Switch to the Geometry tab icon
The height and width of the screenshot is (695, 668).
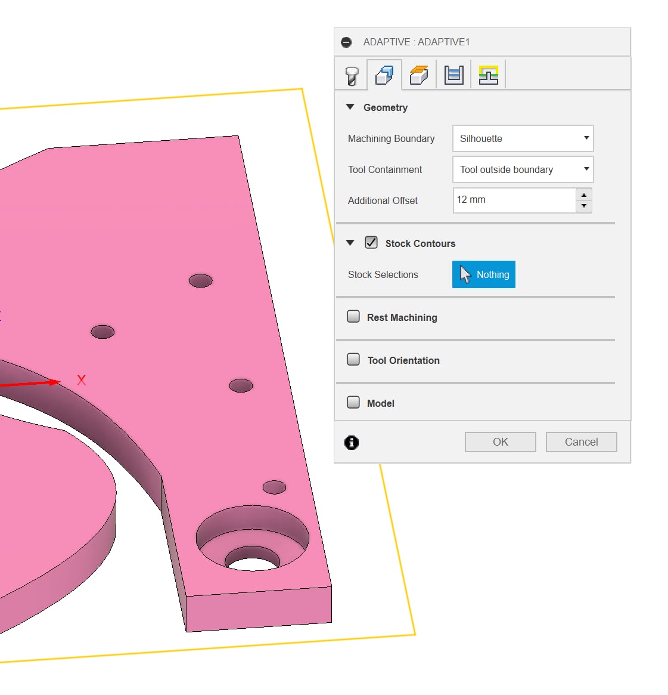pos(384,75)
